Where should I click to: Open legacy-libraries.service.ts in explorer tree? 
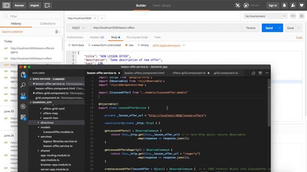point(60,141)
